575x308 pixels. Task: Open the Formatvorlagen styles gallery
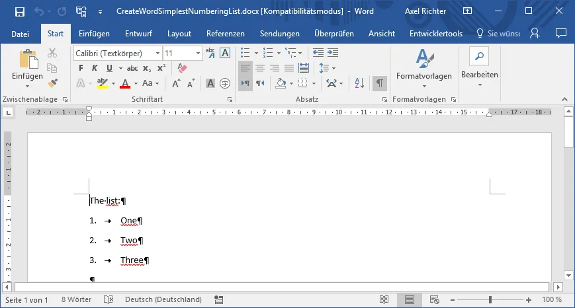424,69
